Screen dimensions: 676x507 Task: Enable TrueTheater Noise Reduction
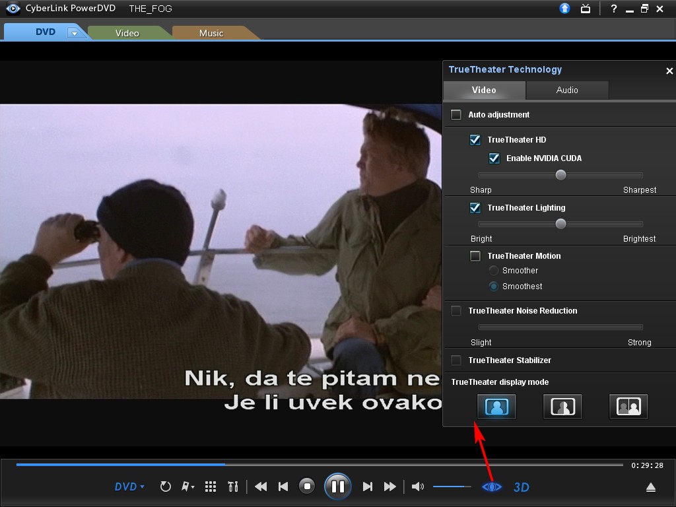[x=456, y=311]
